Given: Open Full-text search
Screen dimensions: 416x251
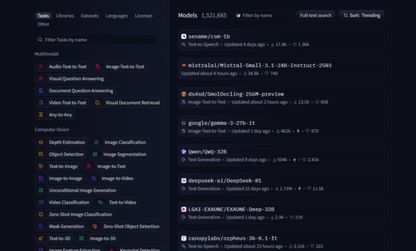Looking at the screenshot, I should [x=315, y=15].
